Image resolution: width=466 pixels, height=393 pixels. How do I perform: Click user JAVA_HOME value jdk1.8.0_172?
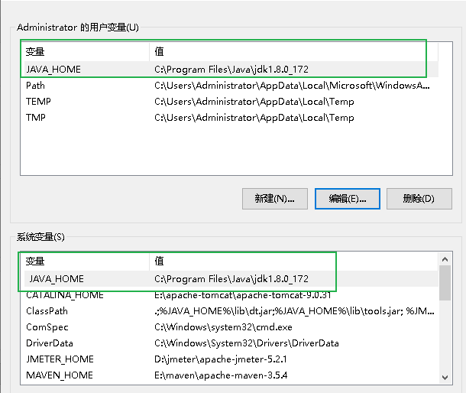(x=231, y=70)
